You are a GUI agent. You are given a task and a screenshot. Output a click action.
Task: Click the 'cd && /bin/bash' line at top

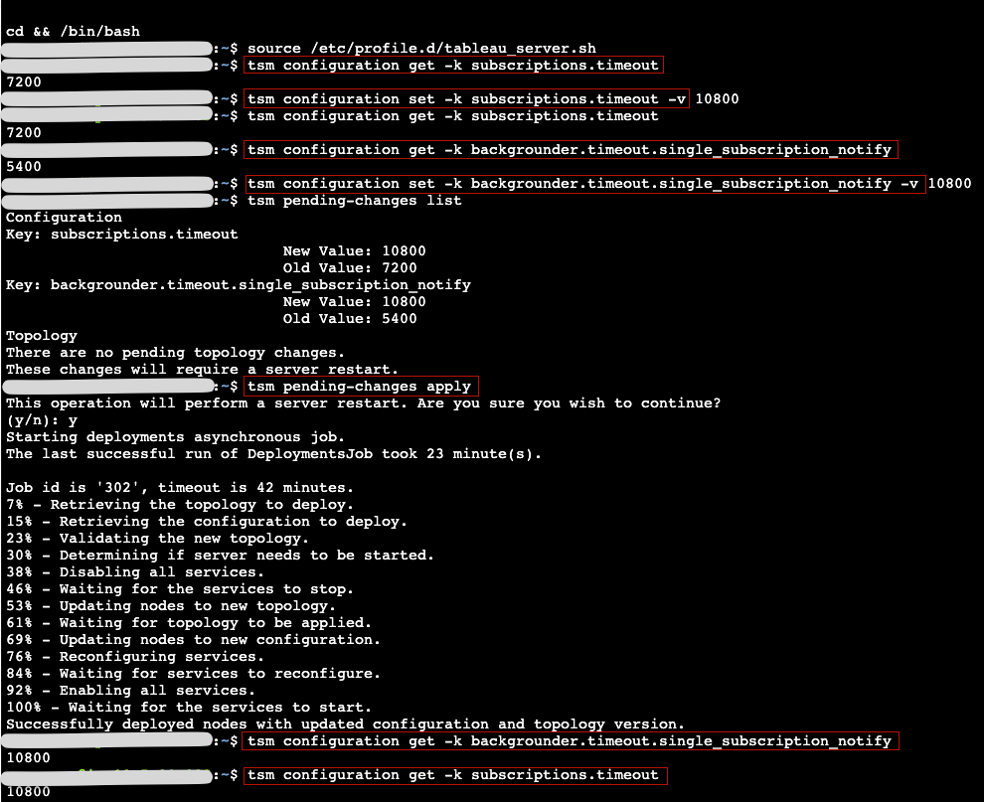pyautogui.click(x=73, y=31)
